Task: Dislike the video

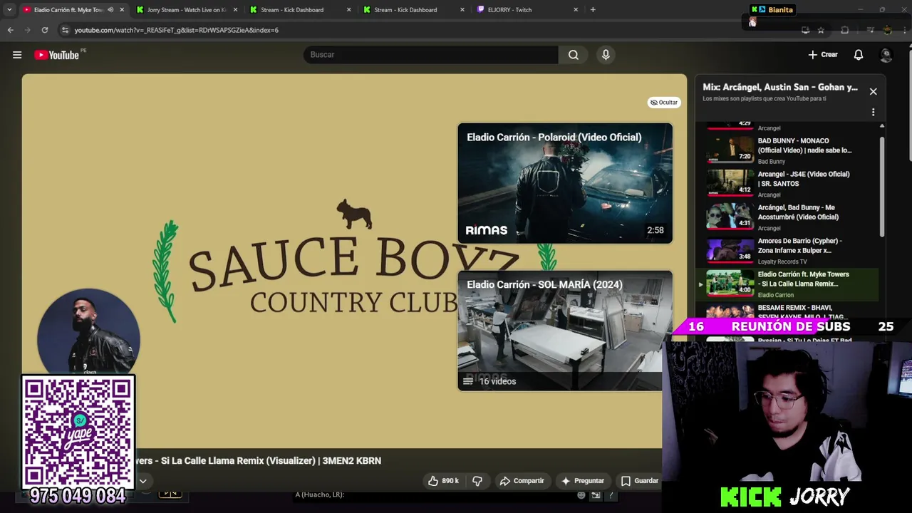Action: (x=477, y=481)
